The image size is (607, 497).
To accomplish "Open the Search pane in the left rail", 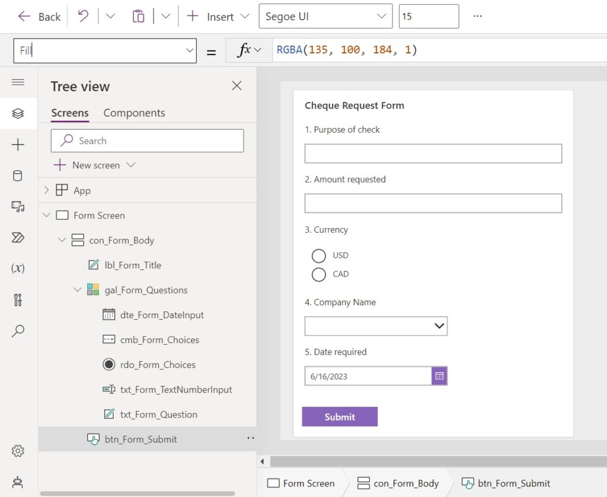I will point(19,329).
